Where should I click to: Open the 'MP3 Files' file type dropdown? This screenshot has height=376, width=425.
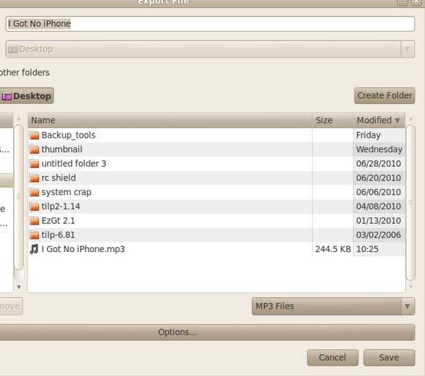pos(333,306)
